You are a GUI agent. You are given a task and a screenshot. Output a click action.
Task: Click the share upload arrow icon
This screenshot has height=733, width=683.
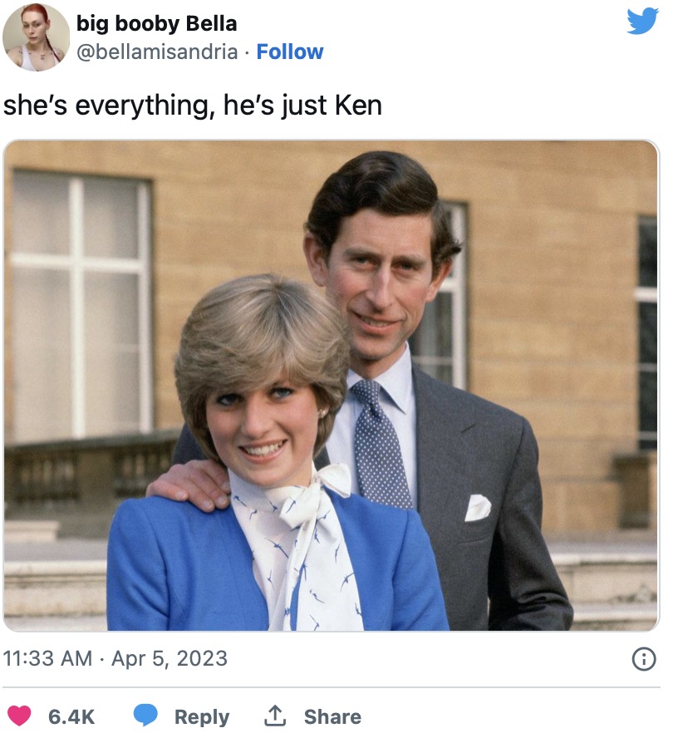275,716
